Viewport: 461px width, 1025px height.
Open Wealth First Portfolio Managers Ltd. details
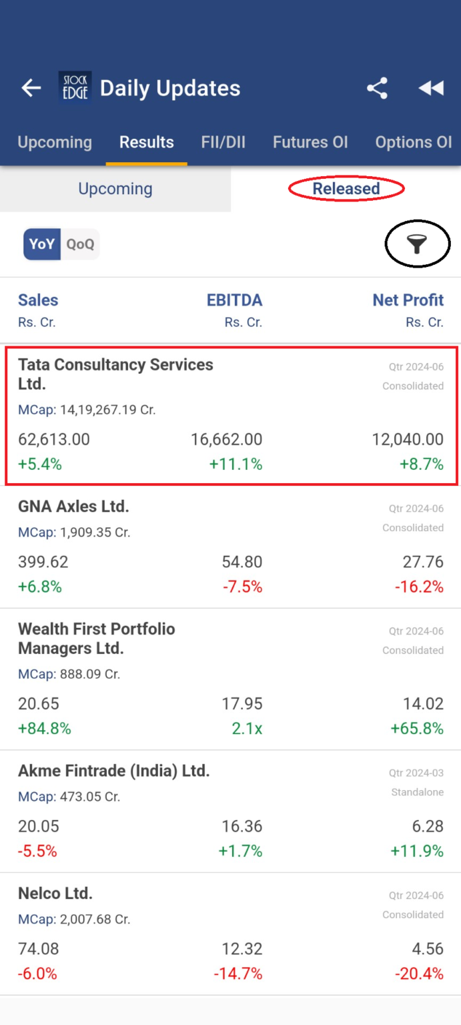[x=230, y=674]
